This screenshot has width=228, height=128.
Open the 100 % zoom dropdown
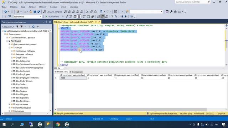click(63, 68)
